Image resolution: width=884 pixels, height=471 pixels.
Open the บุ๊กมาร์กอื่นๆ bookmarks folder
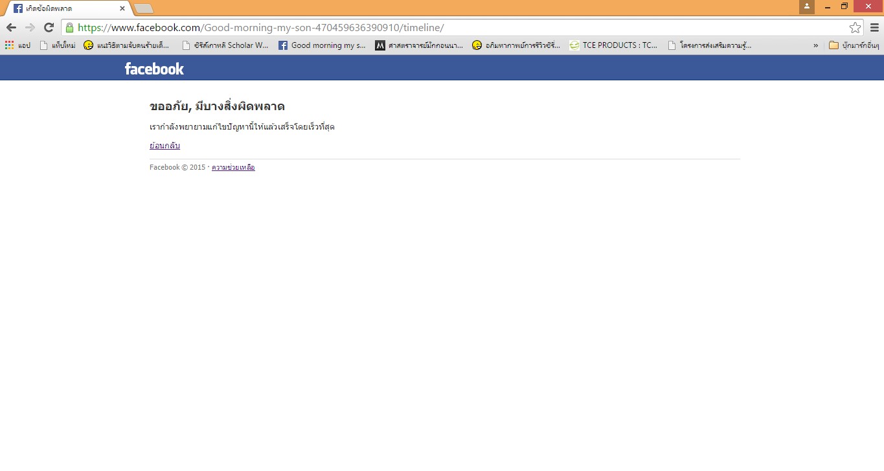coord(854,45)
